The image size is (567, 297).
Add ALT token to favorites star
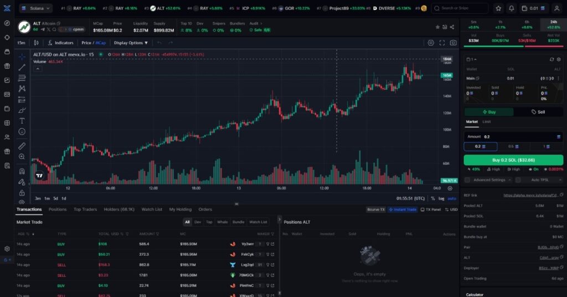[x=437, y=27]
